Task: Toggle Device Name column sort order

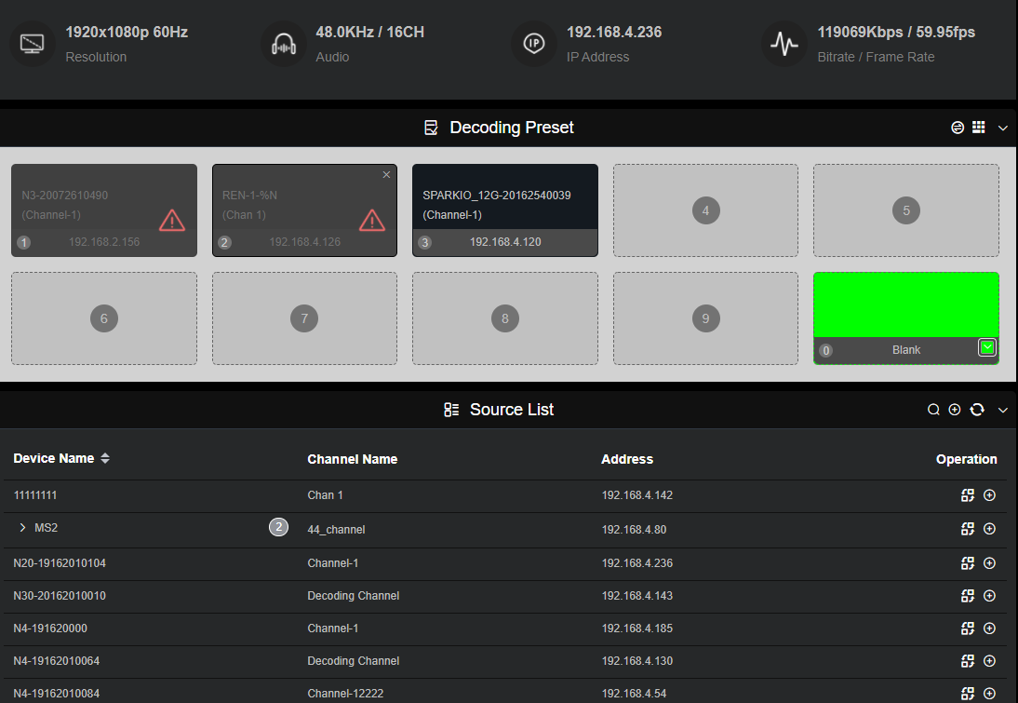Action: [105, 459]
